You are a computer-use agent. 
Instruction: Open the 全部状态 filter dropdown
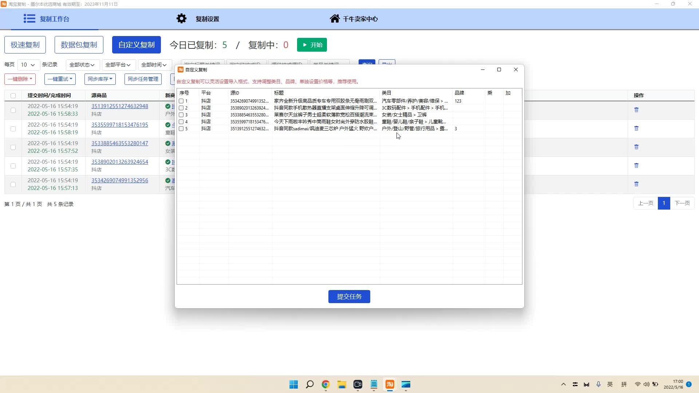coord(83,65)
